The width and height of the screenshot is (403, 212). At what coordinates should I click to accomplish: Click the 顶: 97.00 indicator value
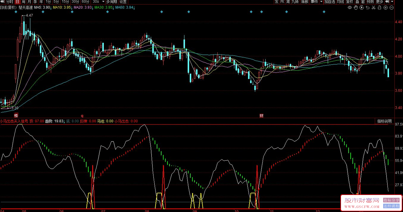[37, 121]
